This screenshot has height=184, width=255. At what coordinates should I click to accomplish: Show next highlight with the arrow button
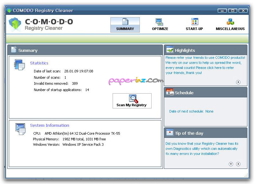(x=238, y=82)
